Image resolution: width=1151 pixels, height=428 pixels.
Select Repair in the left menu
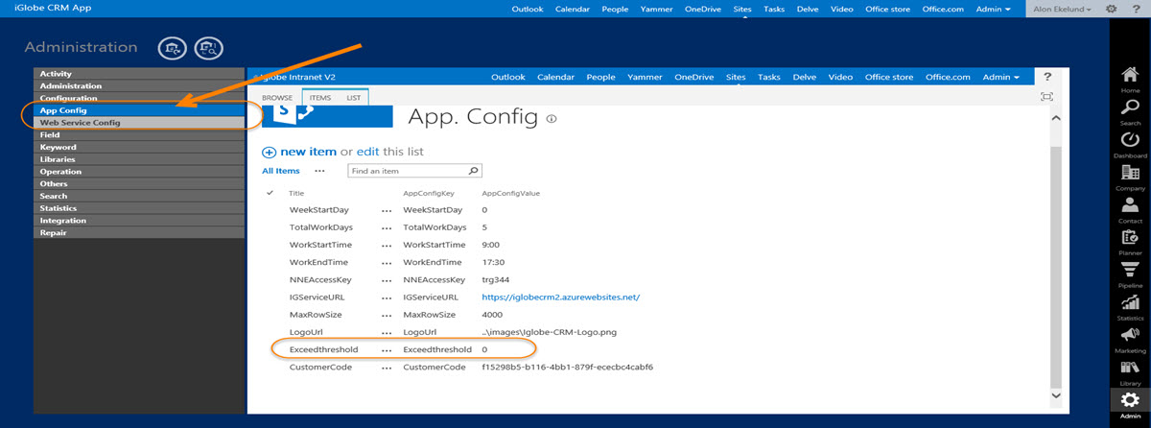(139, 232)
